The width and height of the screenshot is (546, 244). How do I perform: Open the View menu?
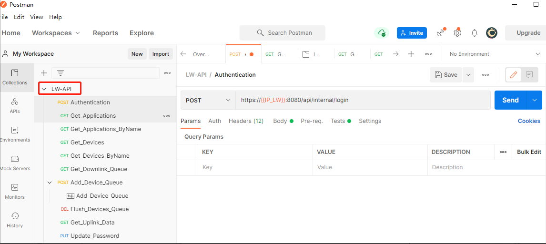[x=37, y=17]
